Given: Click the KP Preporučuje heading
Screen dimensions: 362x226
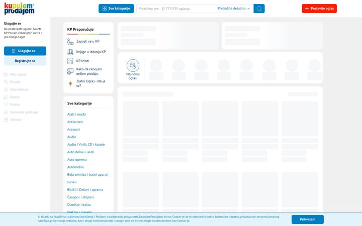Looking at the screenshot, I should click(x=80, y=29).
